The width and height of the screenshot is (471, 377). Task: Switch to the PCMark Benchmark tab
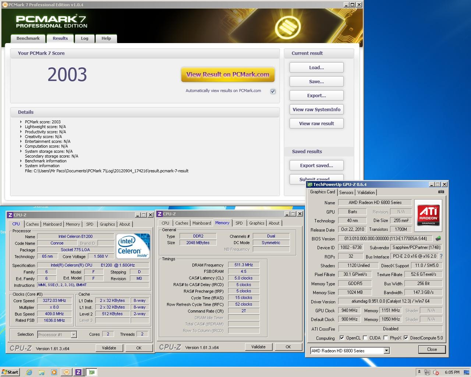(x=28, y=38)
